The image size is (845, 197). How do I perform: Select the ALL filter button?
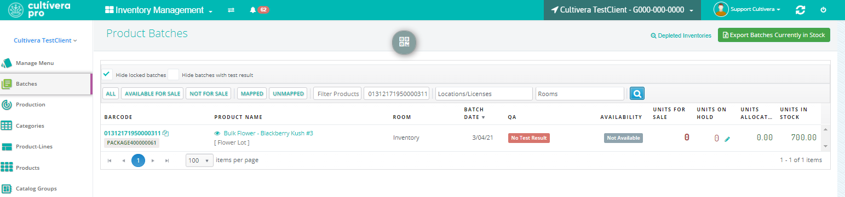coord(111,94)
